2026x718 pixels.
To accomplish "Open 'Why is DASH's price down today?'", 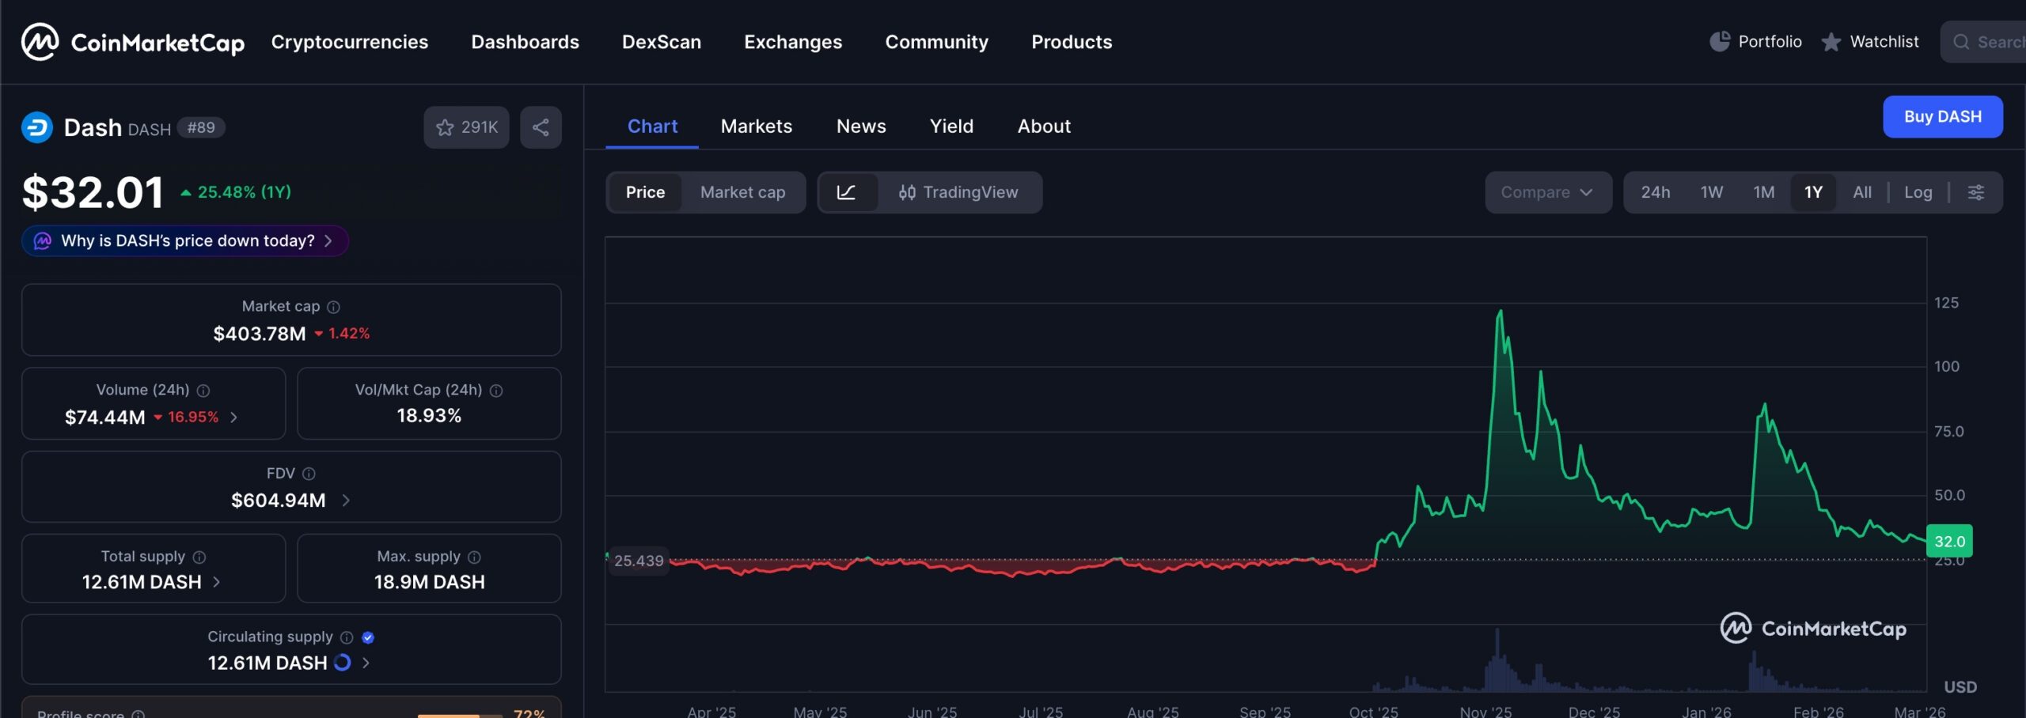I will [185, 241].
